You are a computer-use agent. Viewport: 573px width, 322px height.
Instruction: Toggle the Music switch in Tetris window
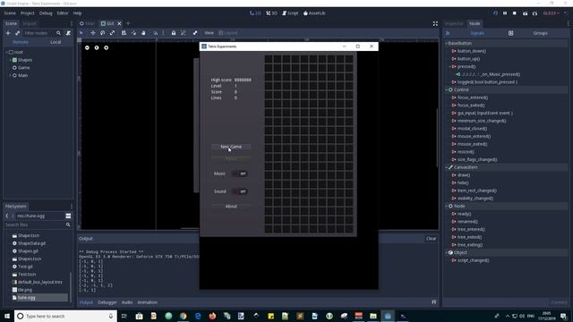click(x=240, y=174)
